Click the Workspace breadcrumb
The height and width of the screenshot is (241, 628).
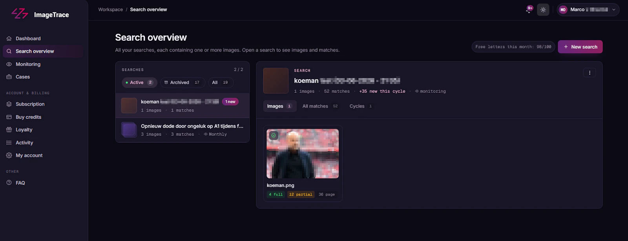(110, 9)
